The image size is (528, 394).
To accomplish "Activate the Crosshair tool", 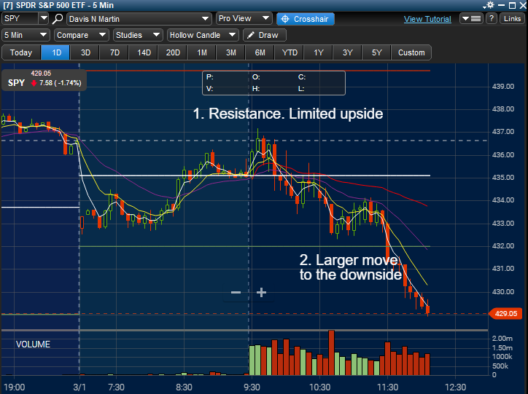I will (306, 19).
